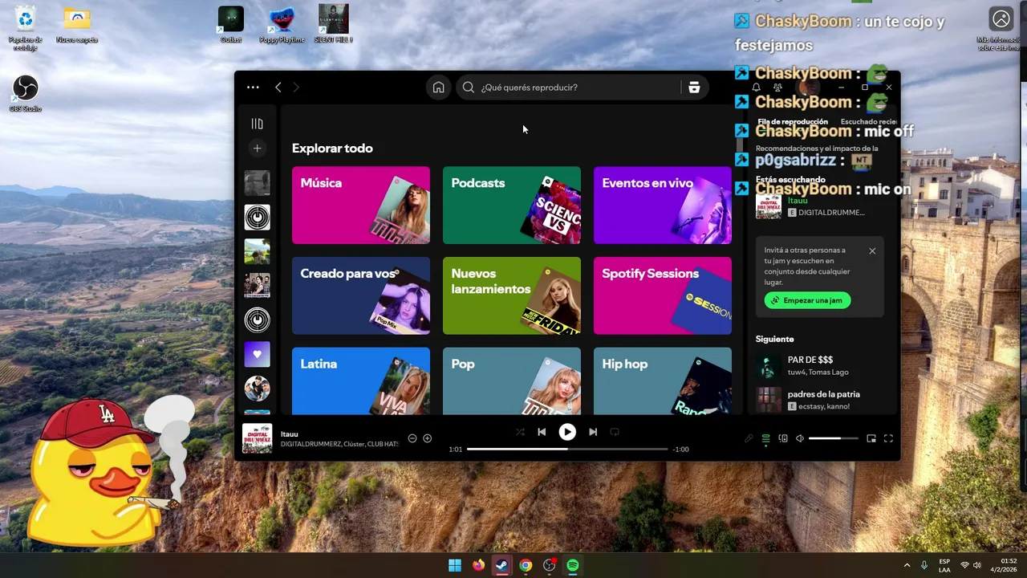Open the Nuevos lanzamientos card
The height and width of the screenshot is (578, 1027).
[512, 295]
